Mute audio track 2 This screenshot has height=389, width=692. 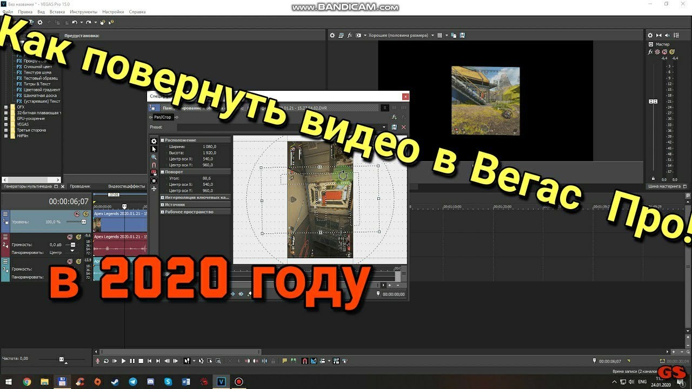coord(70,237)
